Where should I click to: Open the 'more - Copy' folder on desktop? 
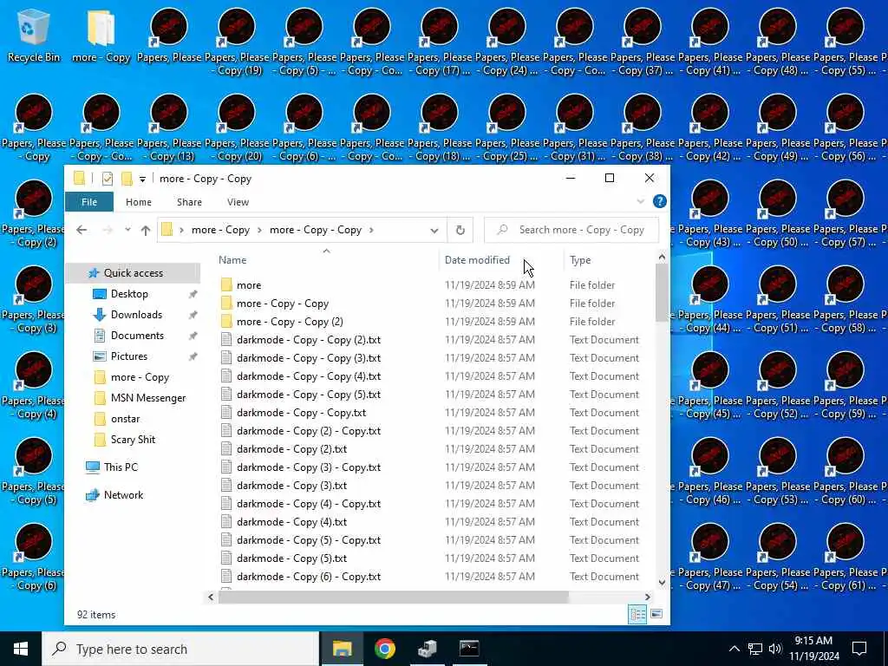point(101,36)
